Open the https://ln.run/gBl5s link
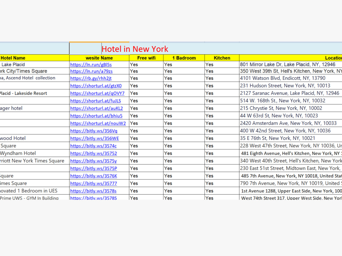 pos(91,65)
